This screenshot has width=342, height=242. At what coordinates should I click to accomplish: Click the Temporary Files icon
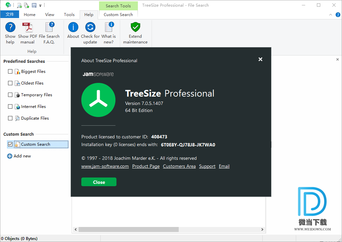[17, 95]
